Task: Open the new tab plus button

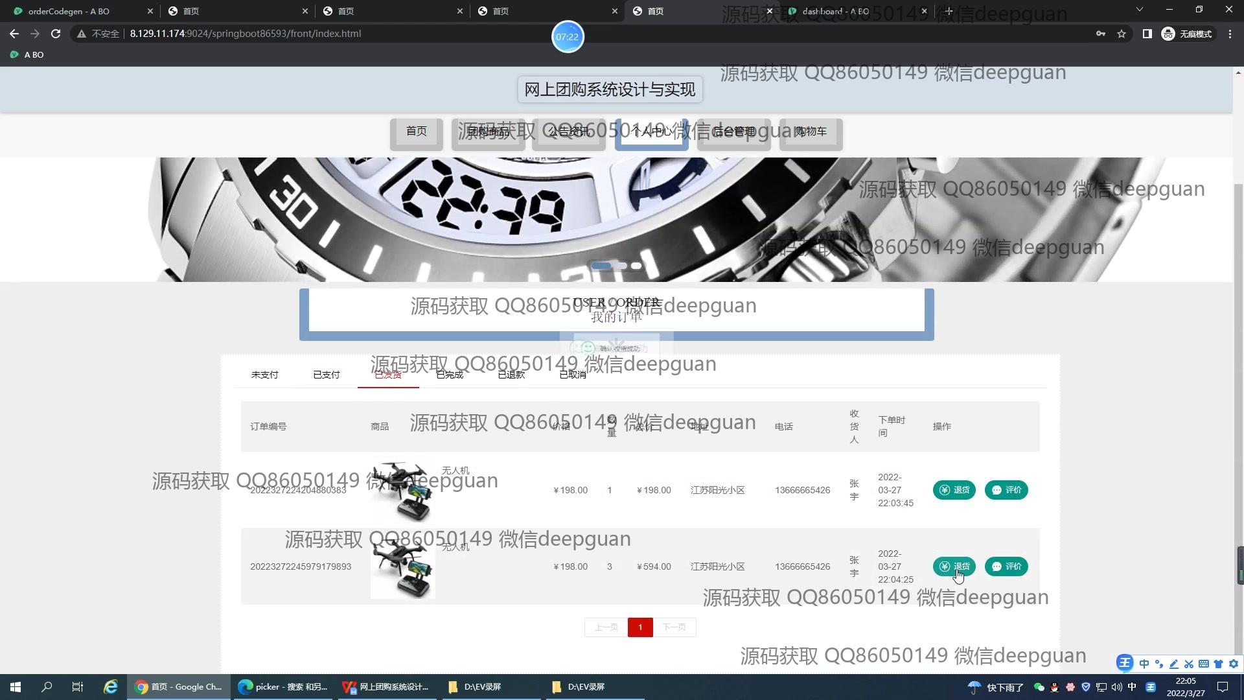Action: pos(949,11)
